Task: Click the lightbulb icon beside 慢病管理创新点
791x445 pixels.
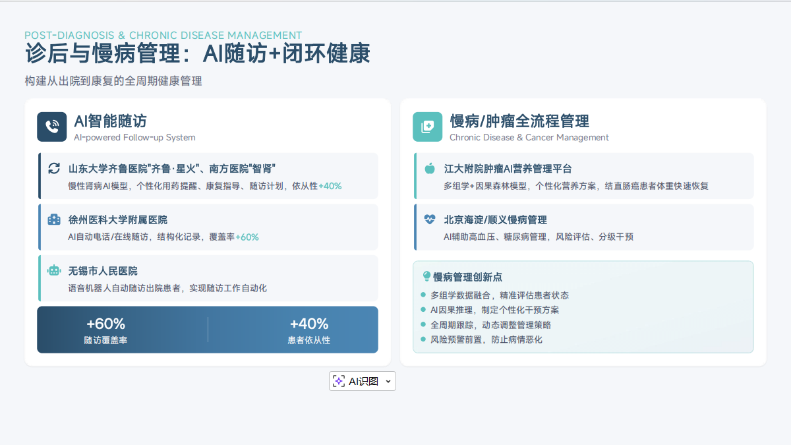Action: 426,277
